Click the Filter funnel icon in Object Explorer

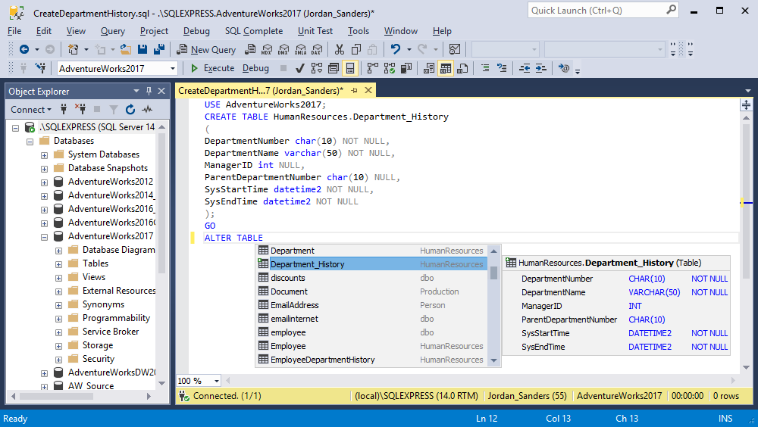pyautogui.click(x=114, y=110)
